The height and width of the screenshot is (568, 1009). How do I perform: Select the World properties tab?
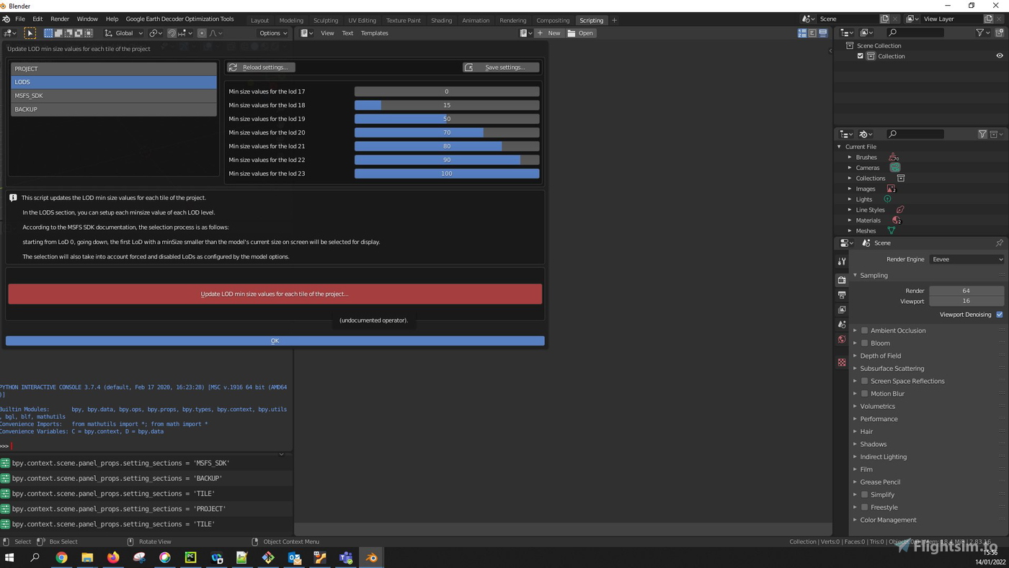coord(842,338)
